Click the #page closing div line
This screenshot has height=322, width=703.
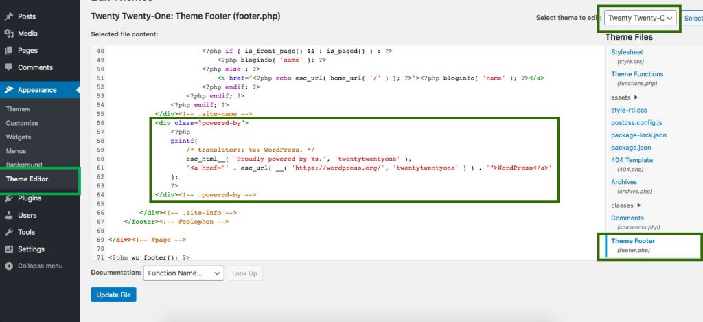pos(147,240)
